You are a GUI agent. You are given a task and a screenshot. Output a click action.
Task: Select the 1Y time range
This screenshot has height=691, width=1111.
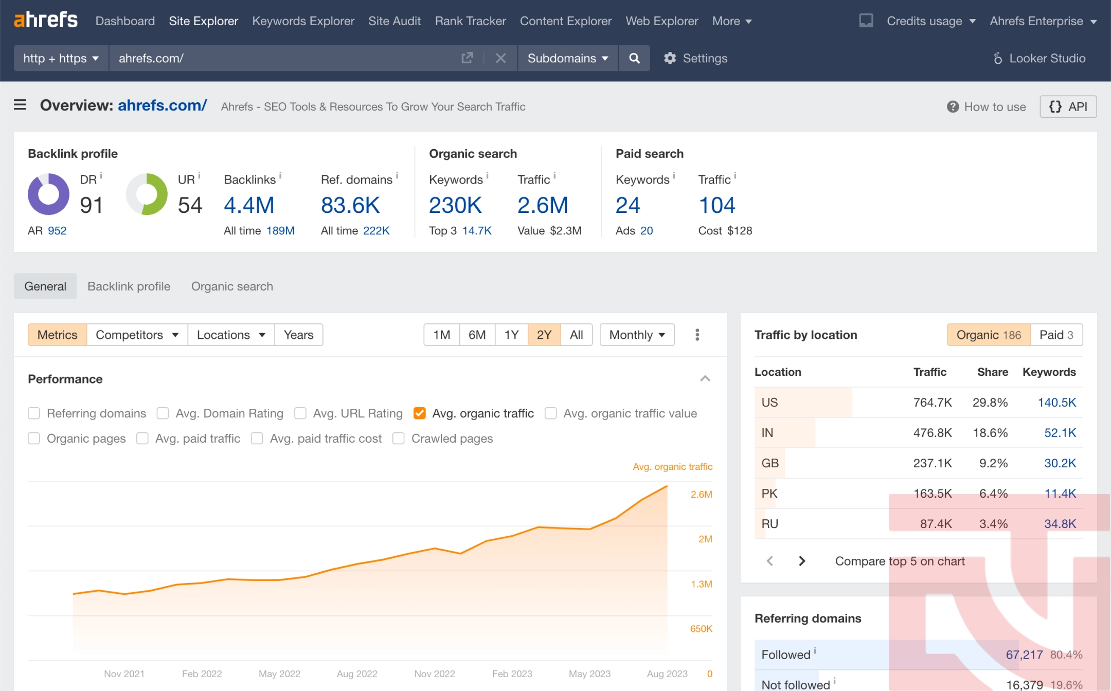click(511, 335)
